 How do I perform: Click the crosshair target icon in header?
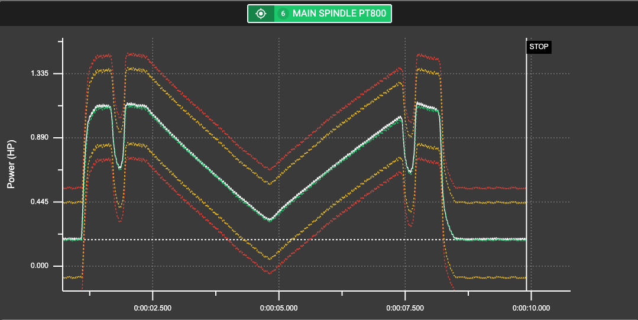tap(261, 14)
